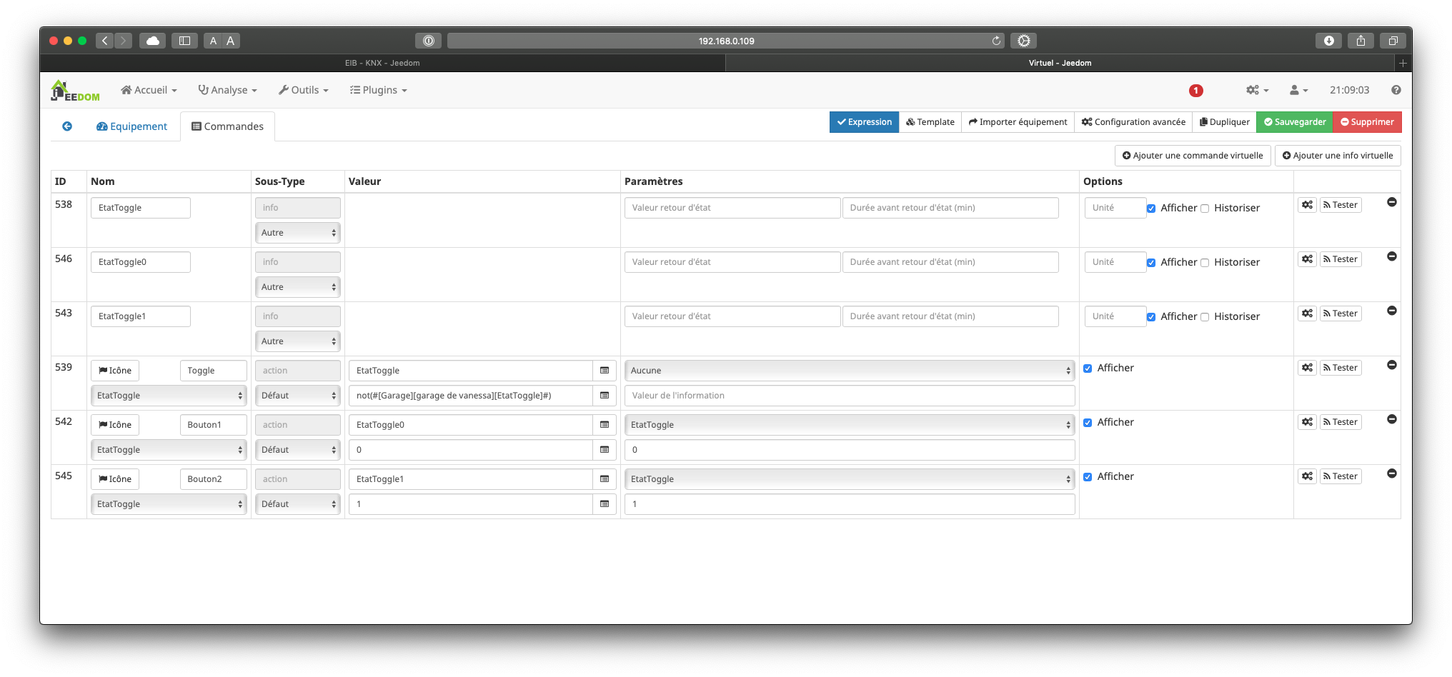Click the Dupliquer button
The image size is (1452, 677).
(1225, 122)
